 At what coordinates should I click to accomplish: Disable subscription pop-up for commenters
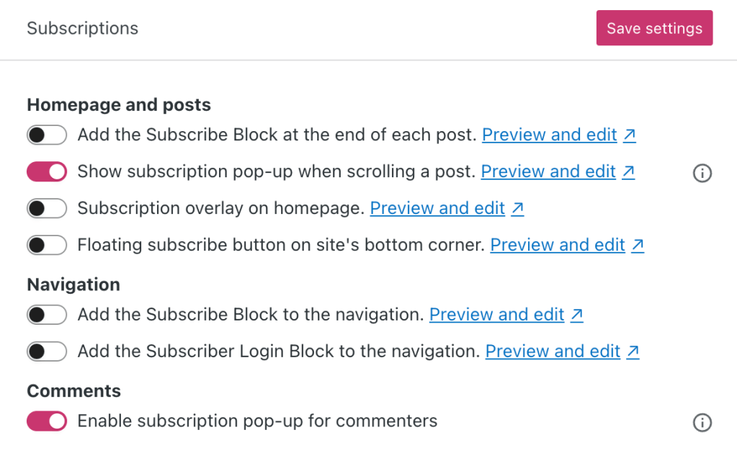[47, 421]
